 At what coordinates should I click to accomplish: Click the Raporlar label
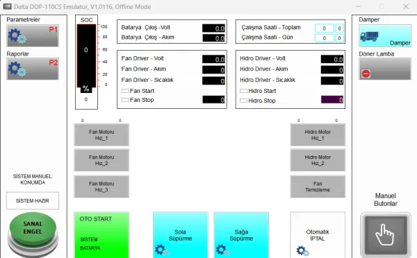17,54
